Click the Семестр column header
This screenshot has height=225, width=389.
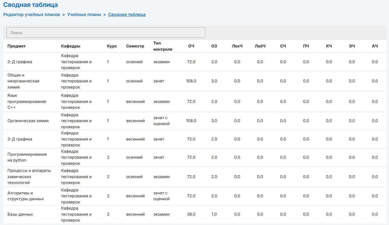click(135, 46)
